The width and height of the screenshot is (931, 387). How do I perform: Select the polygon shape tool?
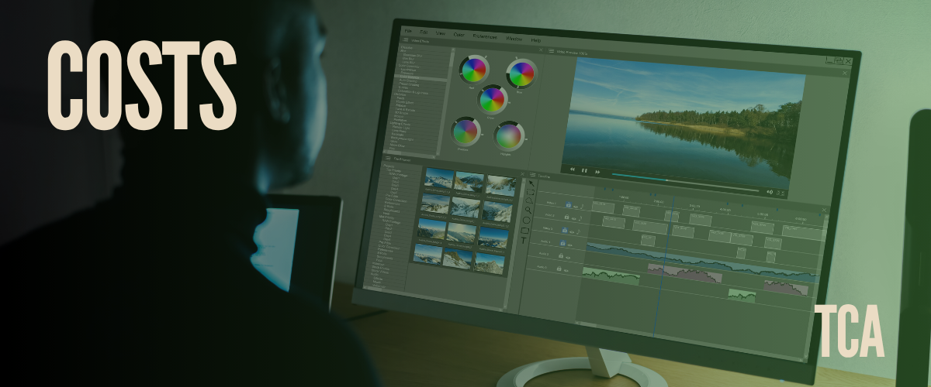(x=529, y=200)
